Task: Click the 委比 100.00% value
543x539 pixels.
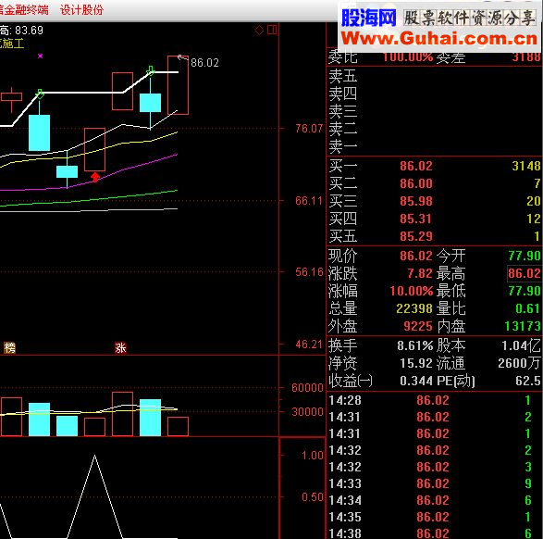Action: point(408,56)
